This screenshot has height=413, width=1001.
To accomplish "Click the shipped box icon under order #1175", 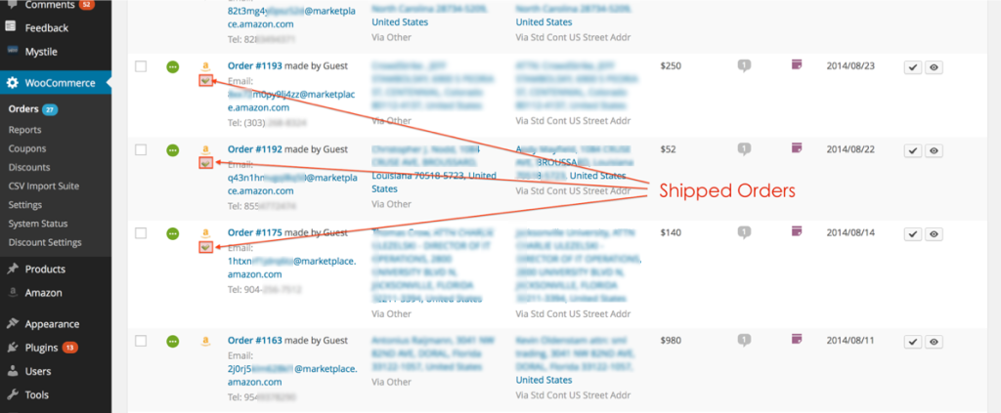I will coord(204,247).
